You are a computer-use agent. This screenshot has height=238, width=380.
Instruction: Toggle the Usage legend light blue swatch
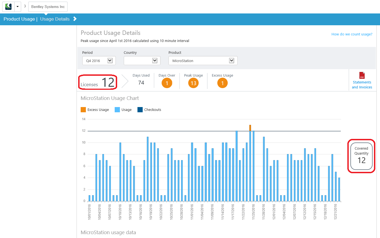(x=117, y=110)
